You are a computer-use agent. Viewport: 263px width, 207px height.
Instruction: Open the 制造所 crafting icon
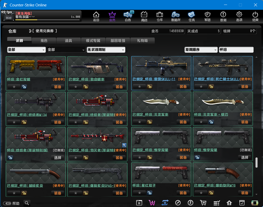pyautogui.click(x=176, y=16)
